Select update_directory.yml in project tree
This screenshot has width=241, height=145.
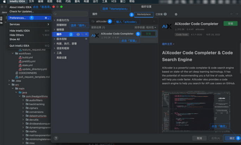[34, 69]
